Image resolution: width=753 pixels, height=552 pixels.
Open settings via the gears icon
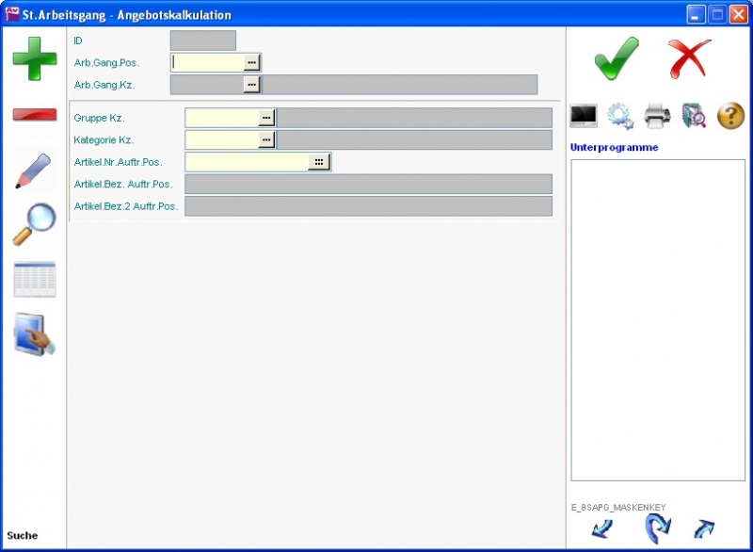[x=619, y=116]
